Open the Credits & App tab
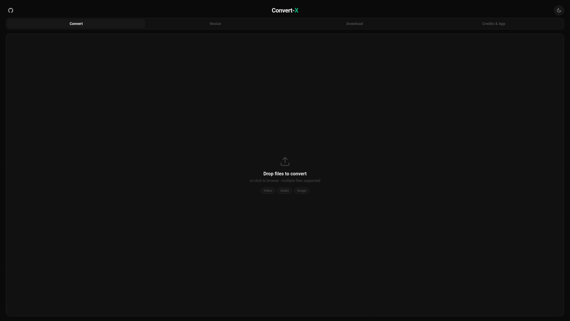 click(494, 24)
